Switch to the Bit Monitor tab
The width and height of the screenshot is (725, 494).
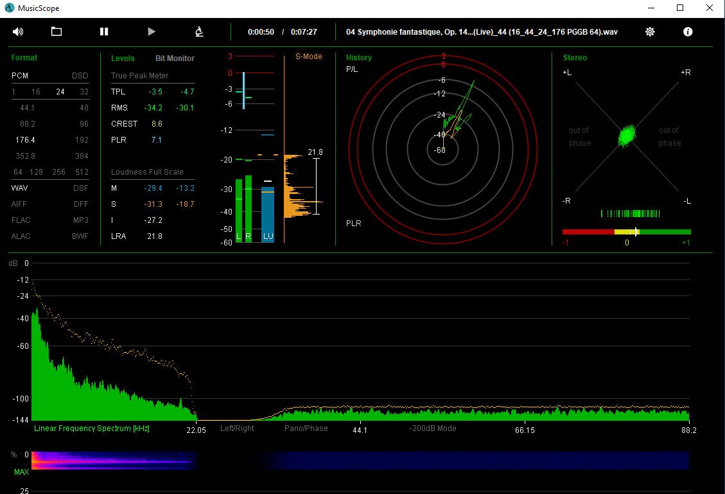[x=175, y=58]
